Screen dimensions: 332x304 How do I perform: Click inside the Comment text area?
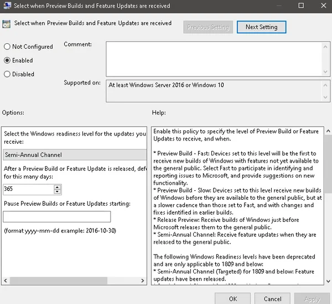tap(214, 59)
